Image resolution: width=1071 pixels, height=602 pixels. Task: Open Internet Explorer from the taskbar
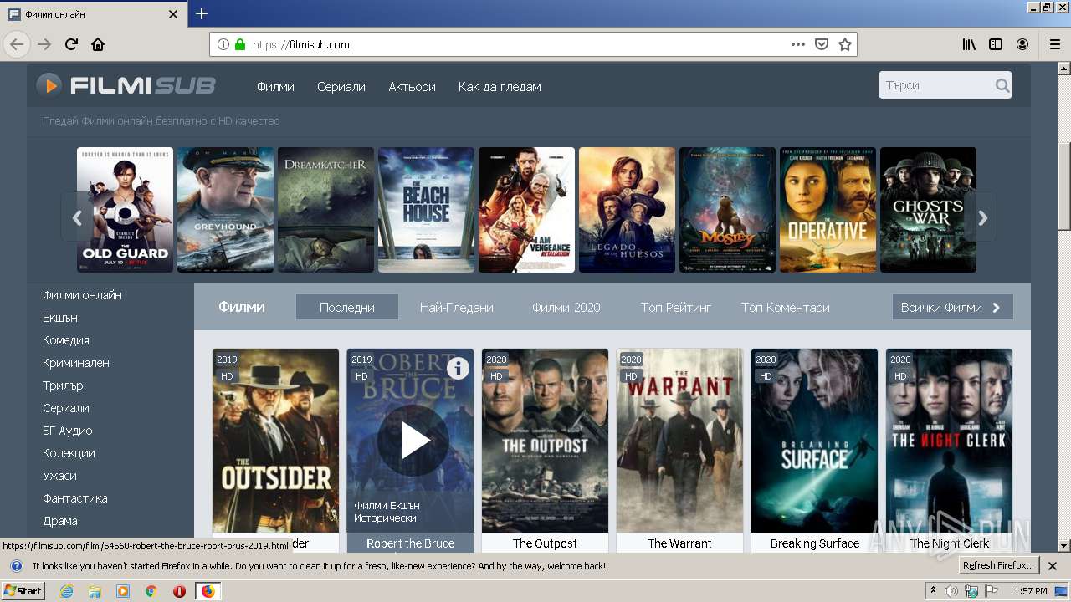(x=67, y=591)
